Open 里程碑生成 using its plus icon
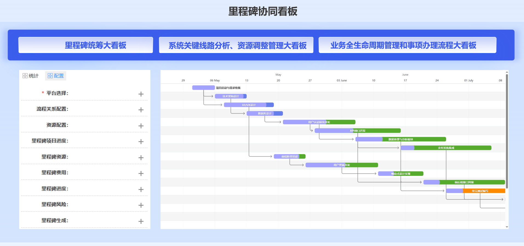Viewport: 524px width, 246px height. pos(141,221)
